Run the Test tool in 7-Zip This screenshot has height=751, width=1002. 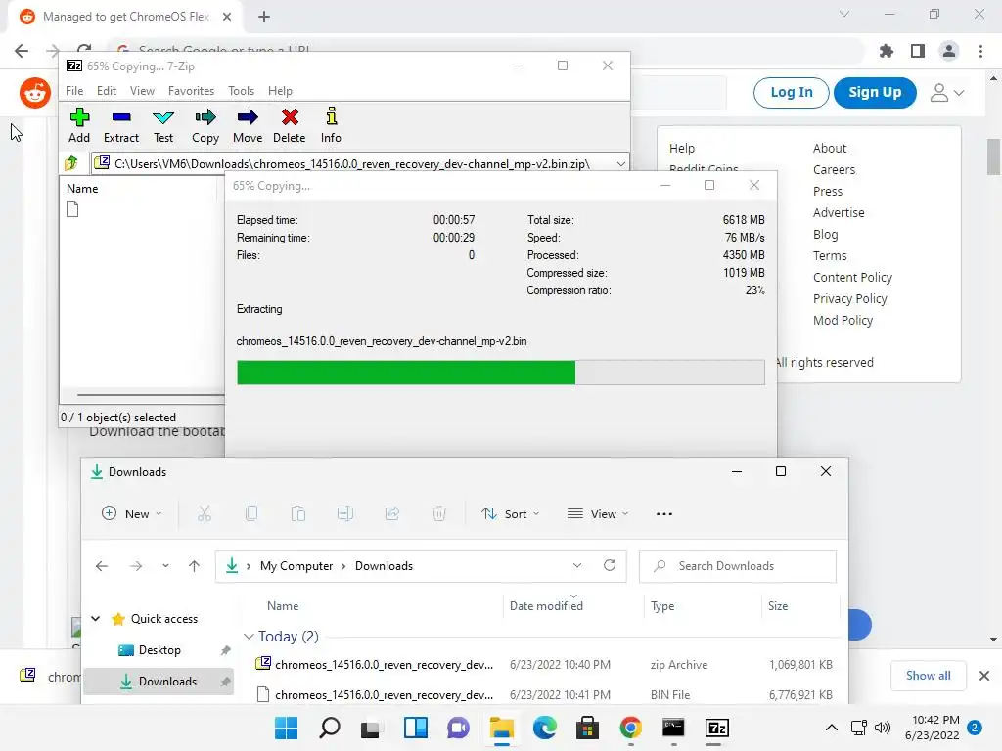point(163,117)
